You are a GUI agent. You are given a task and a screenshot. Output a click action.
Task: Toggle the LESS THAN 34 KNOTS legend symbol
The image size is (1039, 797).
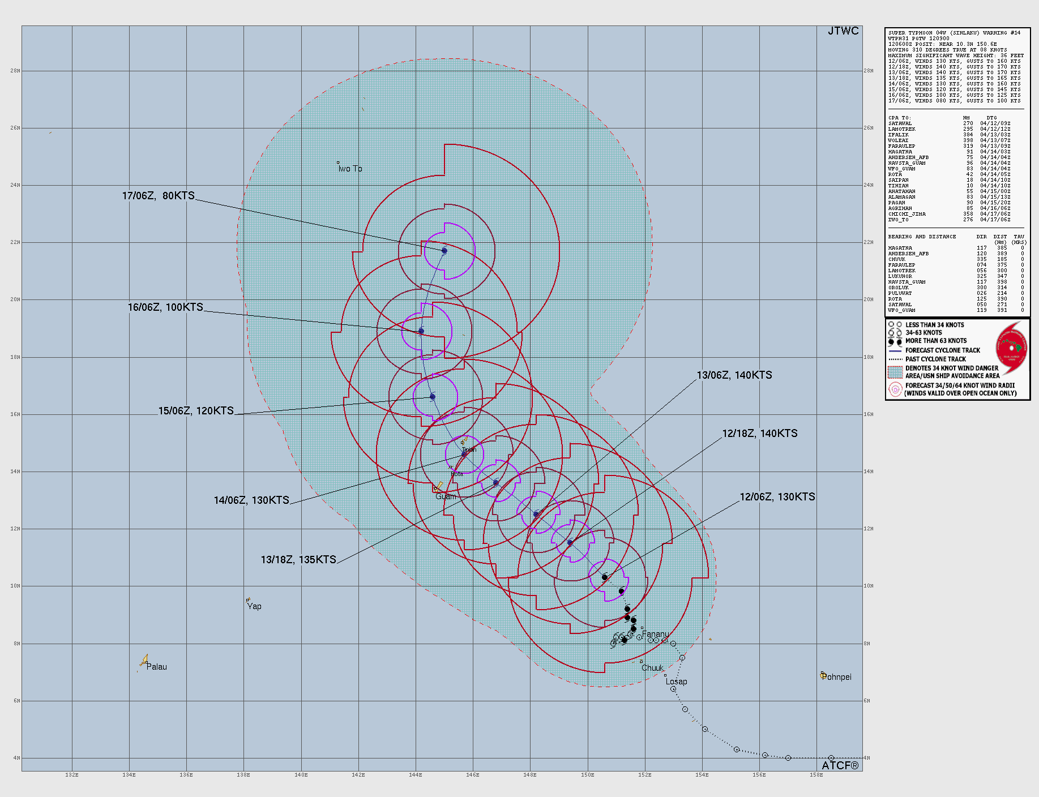tap(895, 324)
